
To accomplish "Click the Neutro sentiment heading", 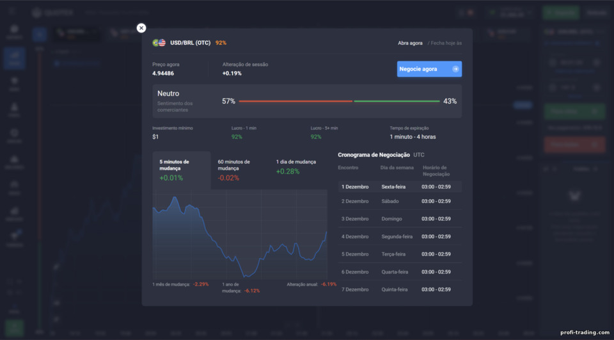I will pos(168,93).
